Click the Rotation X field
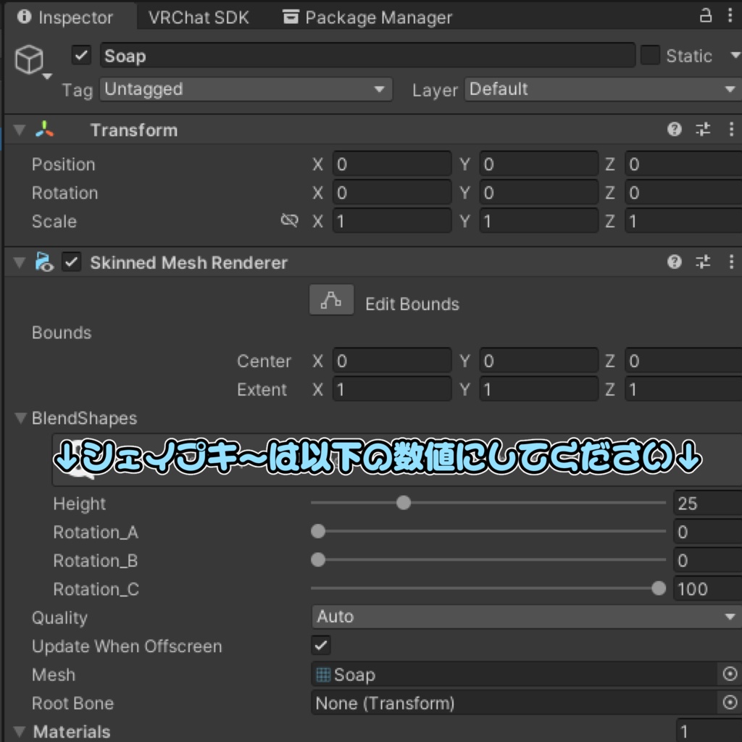742x742 pixels. coord(392,193)
